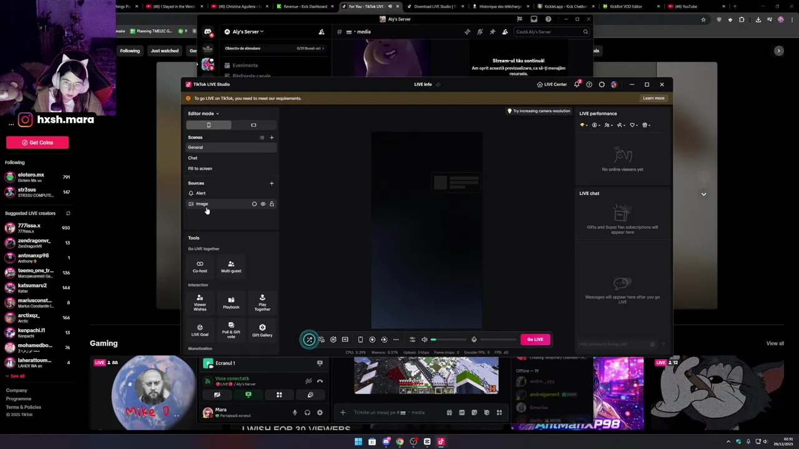This screenshot has width=799, height=449.
Task: Refresh Suggested LIVE creators list
Action: coord(68,213)
